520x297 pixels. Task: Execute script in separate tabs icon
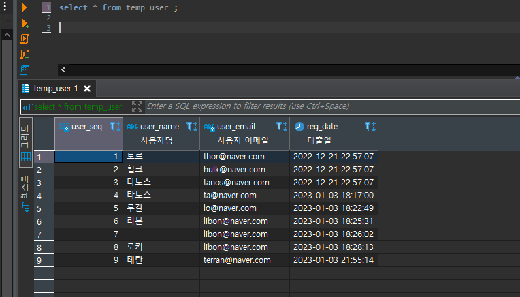pos(25,54)
